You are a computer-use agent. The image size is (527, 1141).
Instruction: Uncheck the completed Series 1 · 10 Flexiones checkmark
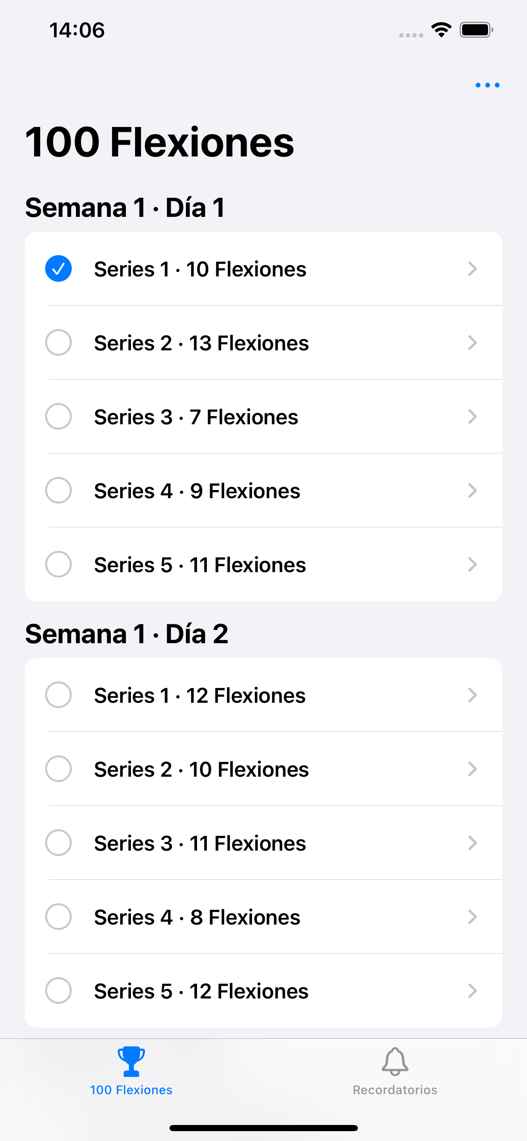click(58, 269)
